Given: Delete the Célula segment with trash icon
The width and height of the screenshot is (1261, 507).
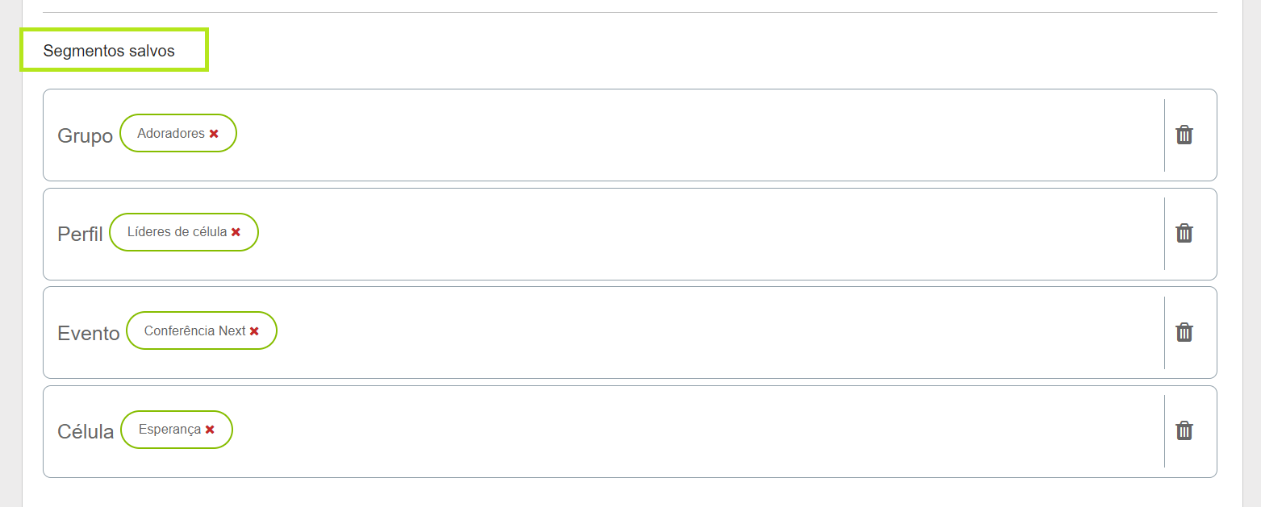Looking at the screenshot, I should click(x=1184, y=430).
